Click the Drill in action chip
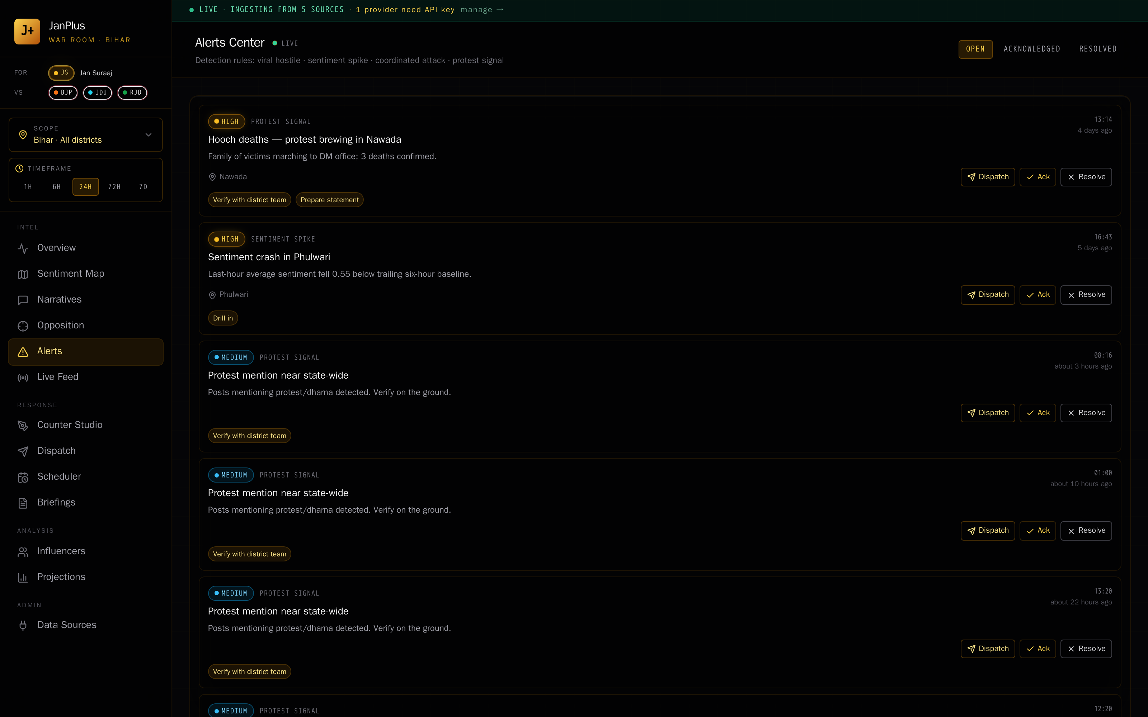This screenshot has width=1148, height=717. click(x=223, y=318)
